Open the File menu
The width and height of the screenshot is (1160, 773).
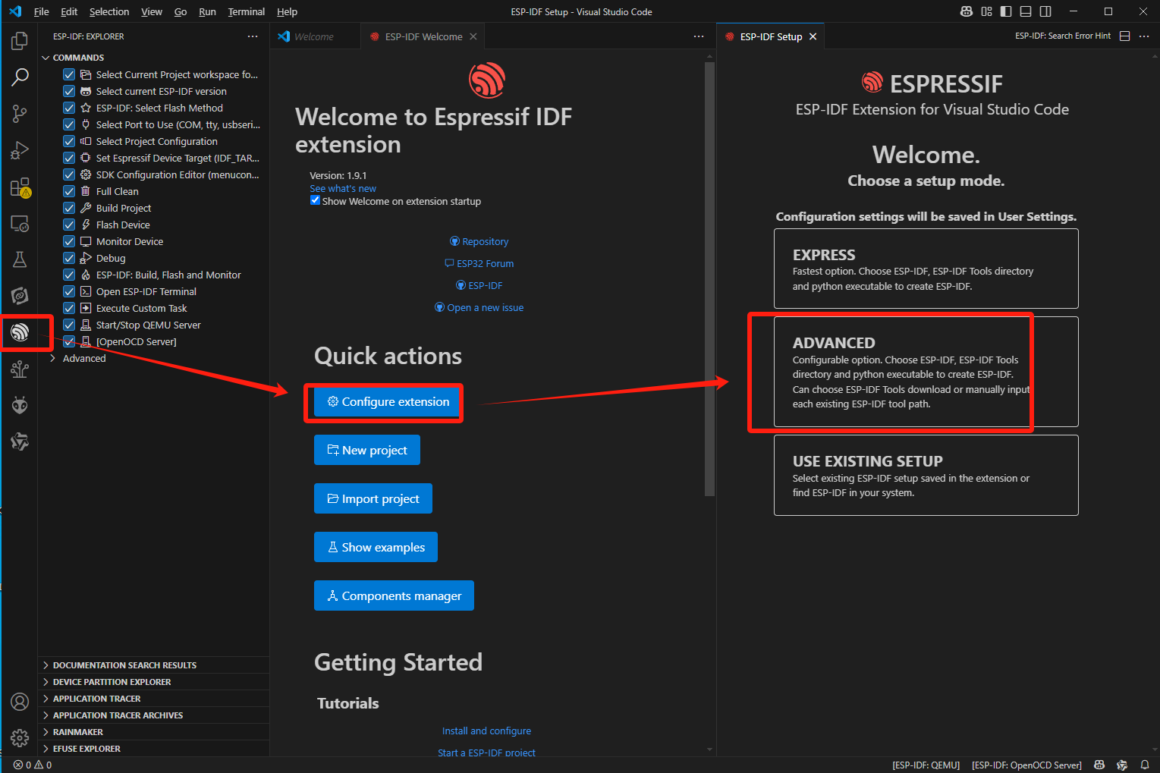(42, 11)
